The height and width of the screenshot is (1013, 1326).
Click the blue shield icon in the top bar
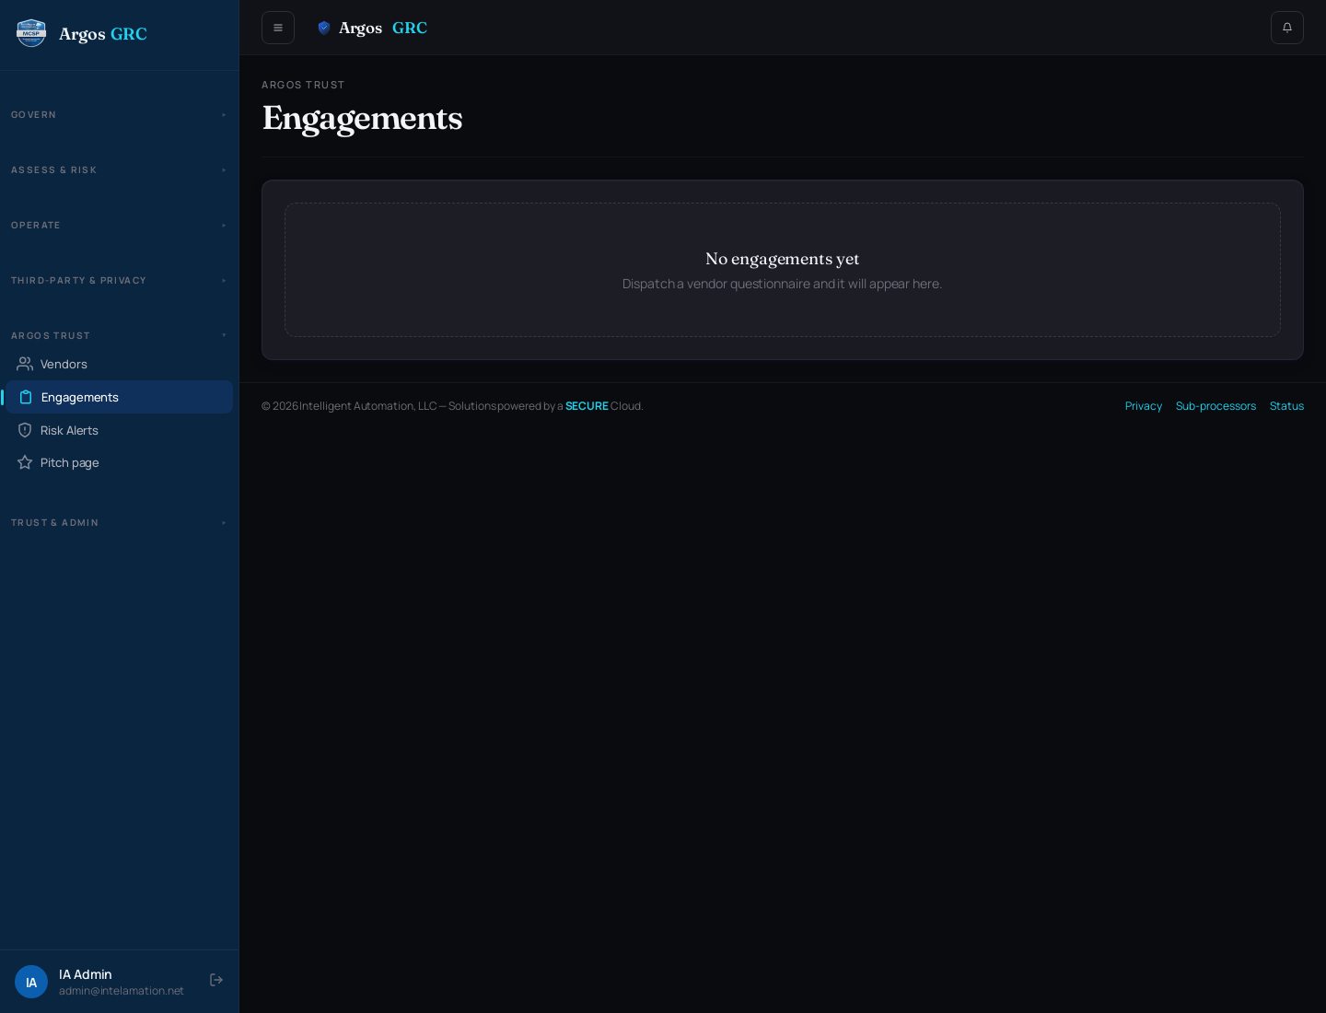coord(324,28)
